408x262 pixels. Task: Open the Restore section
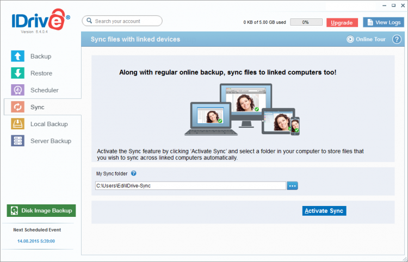tap(41, 73)
